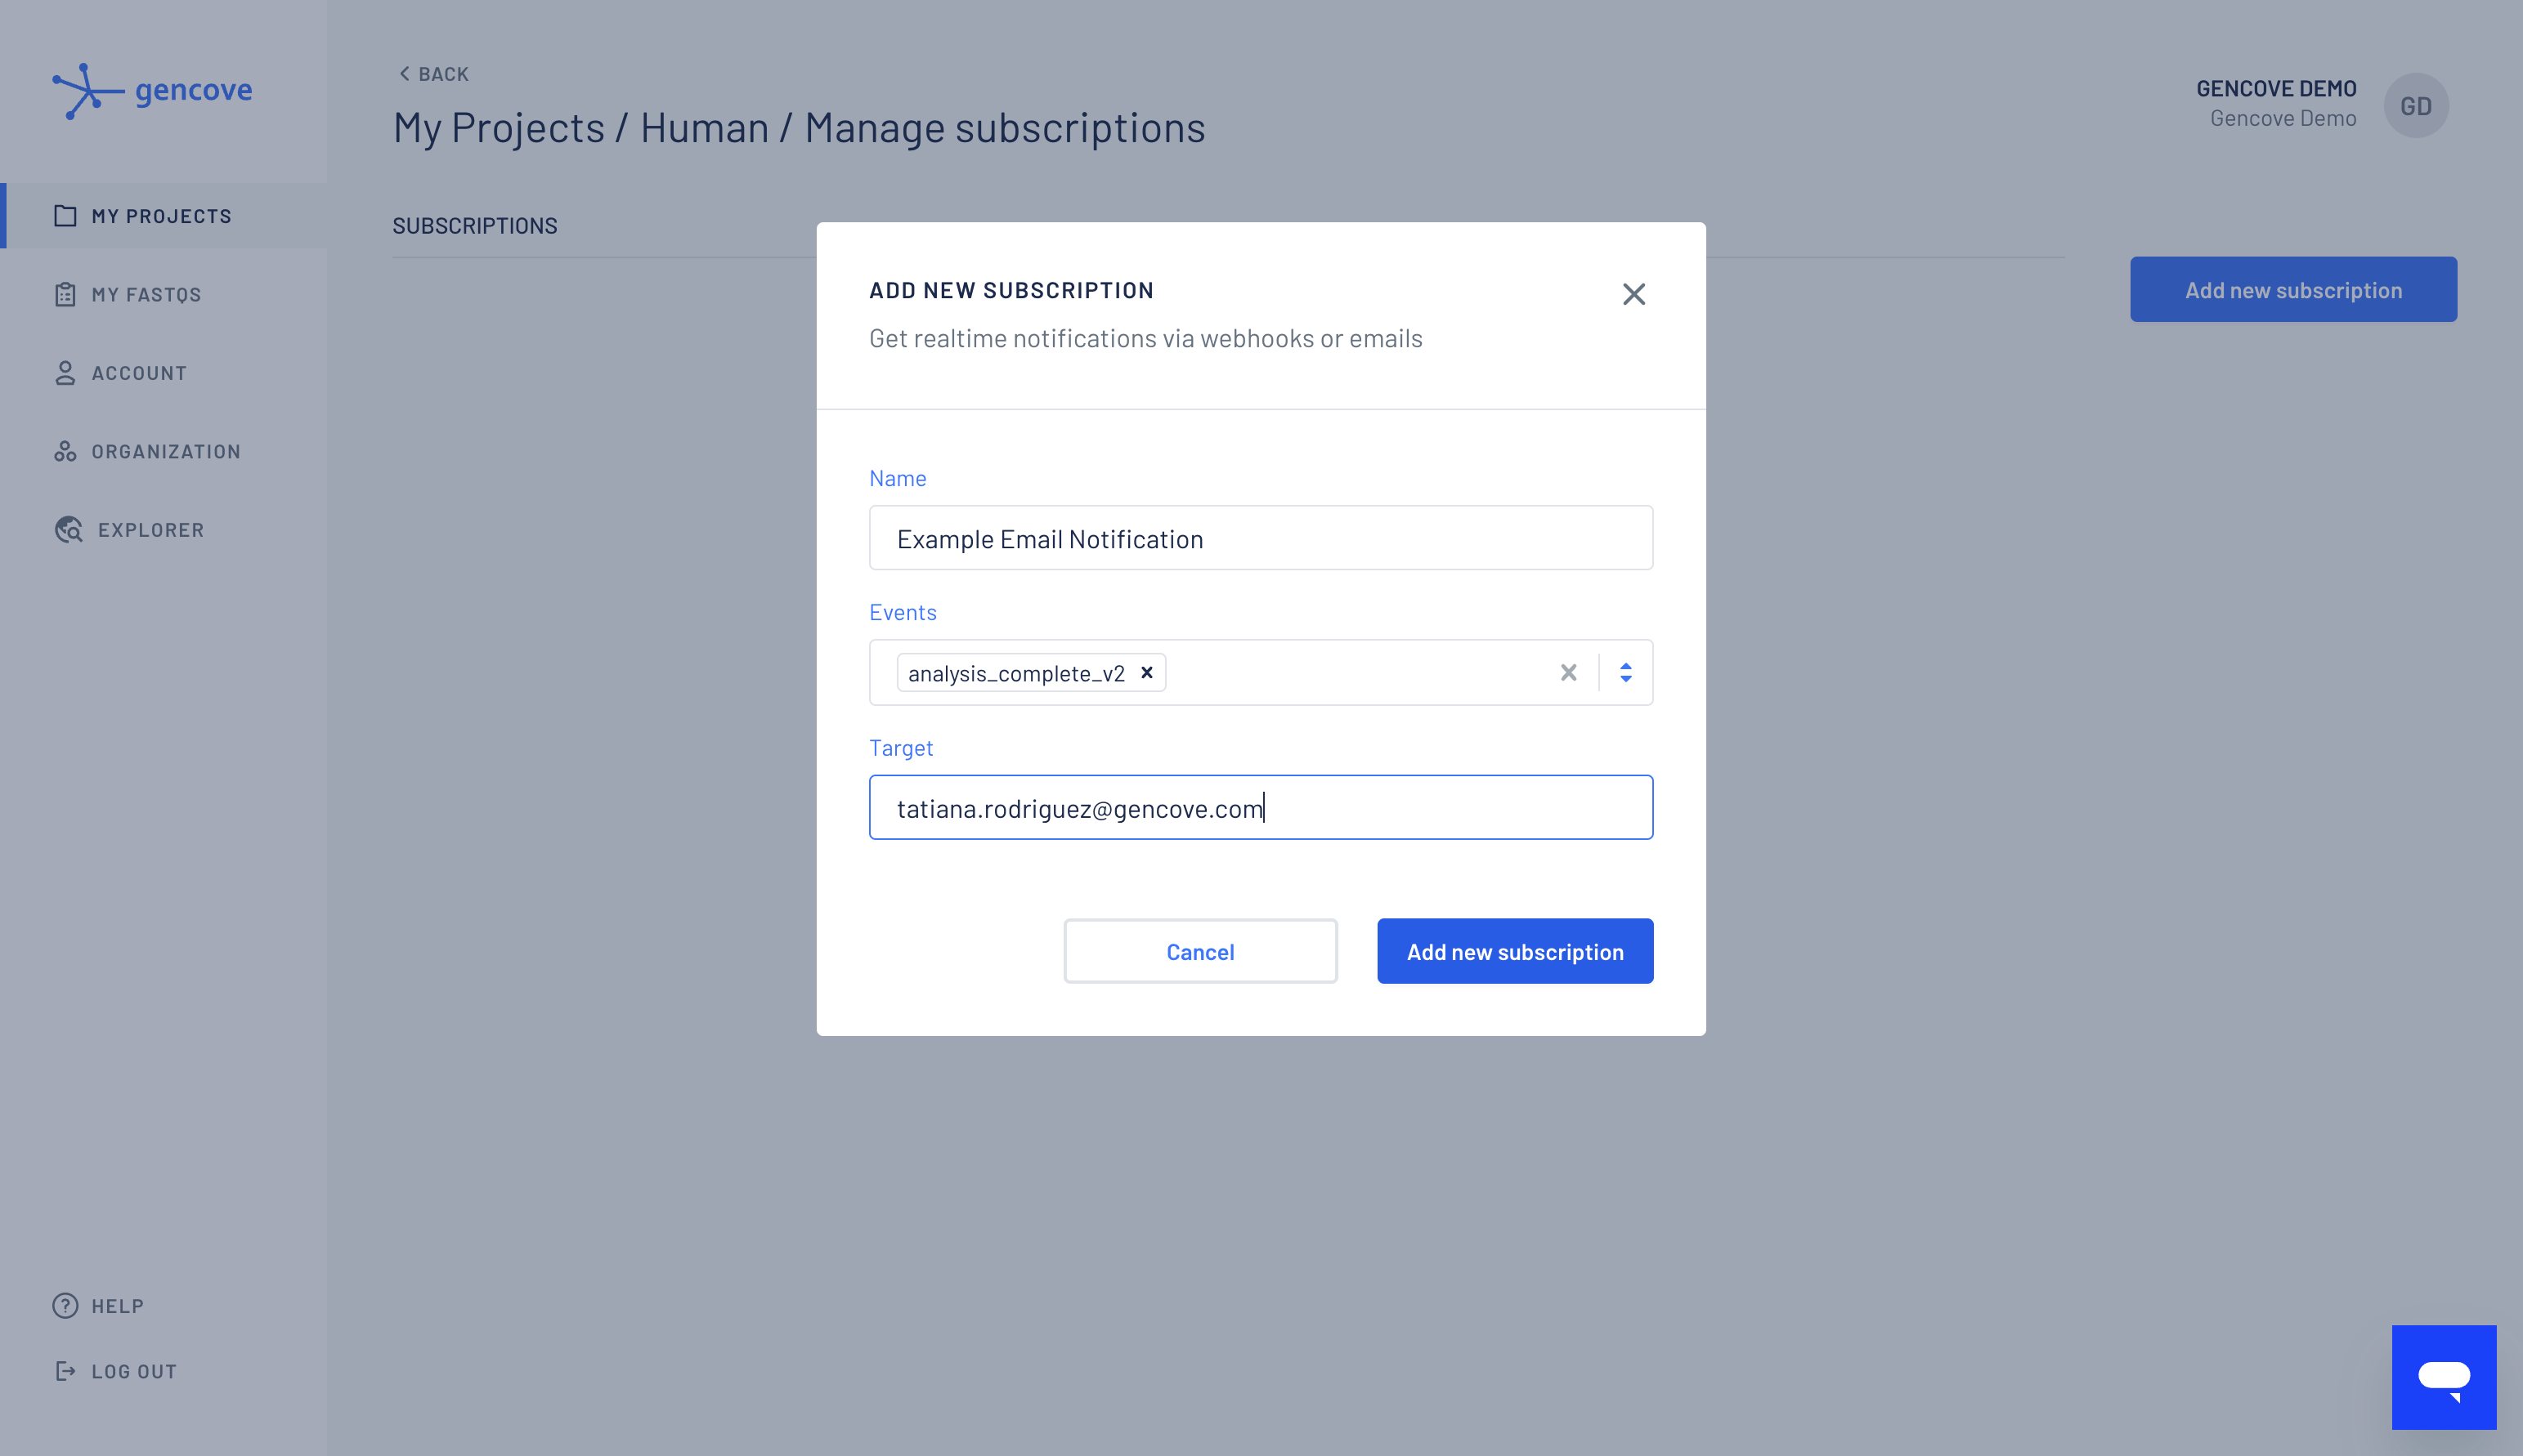Close the Add New Subscription dialog
The width and height of the screenshot is (2523, 1456).
[x=1633, y=294]
